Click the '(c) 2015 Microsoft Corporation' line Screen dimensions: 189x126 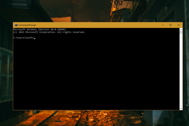click(49, 32)
